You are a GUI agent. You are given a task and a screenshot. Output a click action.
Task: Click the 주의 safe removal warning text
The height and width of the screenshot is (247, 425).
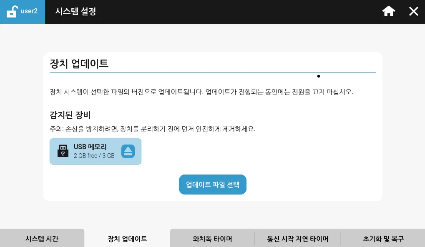point(152,129)
